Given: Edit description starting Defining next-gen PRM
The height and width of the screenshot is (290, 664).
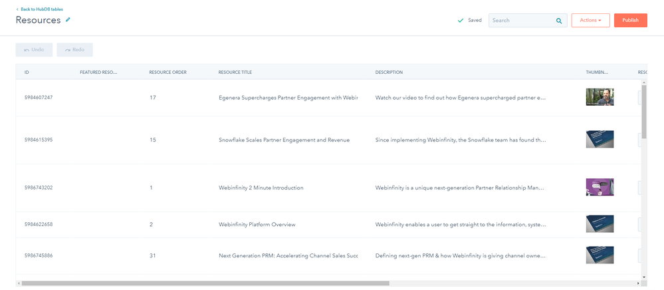Looking at the screenshot, I should coord(461,255).
